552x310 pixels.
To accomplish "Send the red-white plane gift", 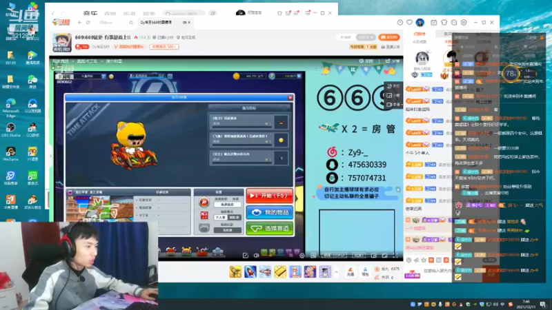I will (265, 271).
